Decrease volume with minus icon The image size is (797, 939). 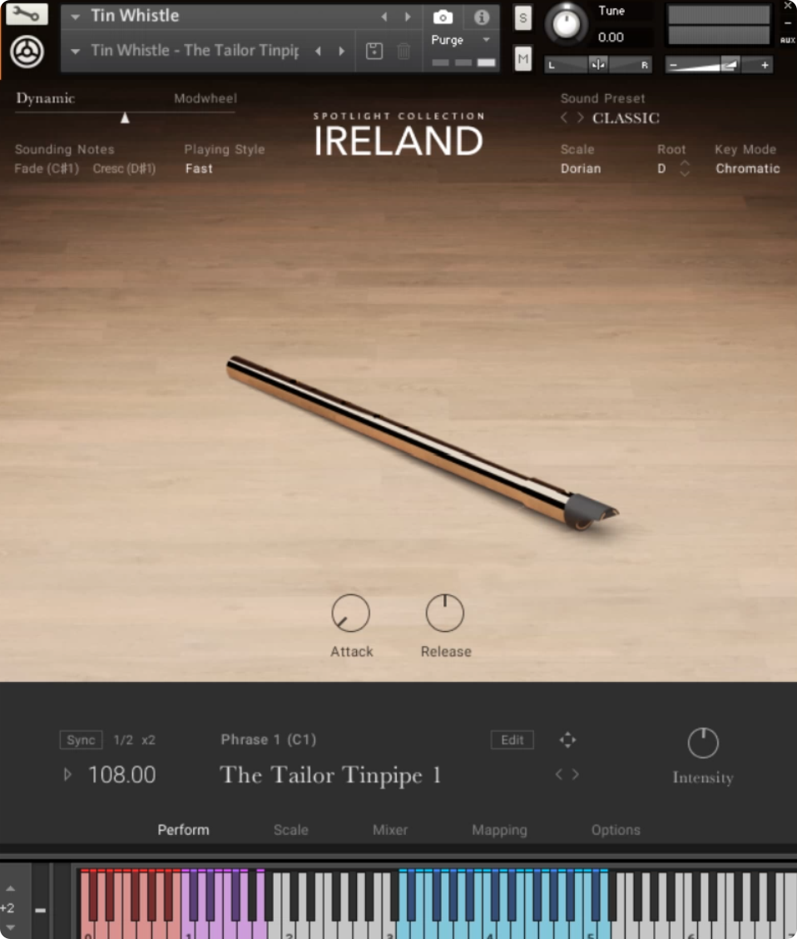[674, 65]
